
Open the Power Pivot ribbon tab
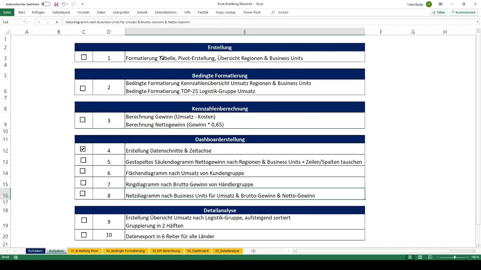tap(252, 12)
